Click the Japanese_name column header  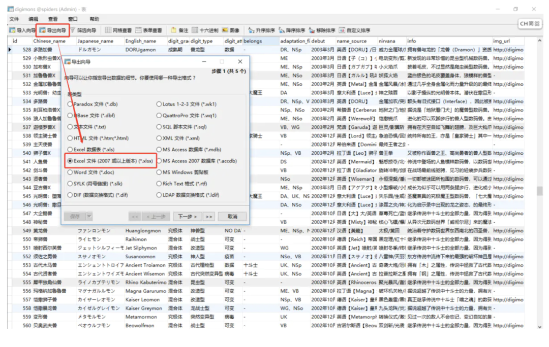click(x=100, y=41)
